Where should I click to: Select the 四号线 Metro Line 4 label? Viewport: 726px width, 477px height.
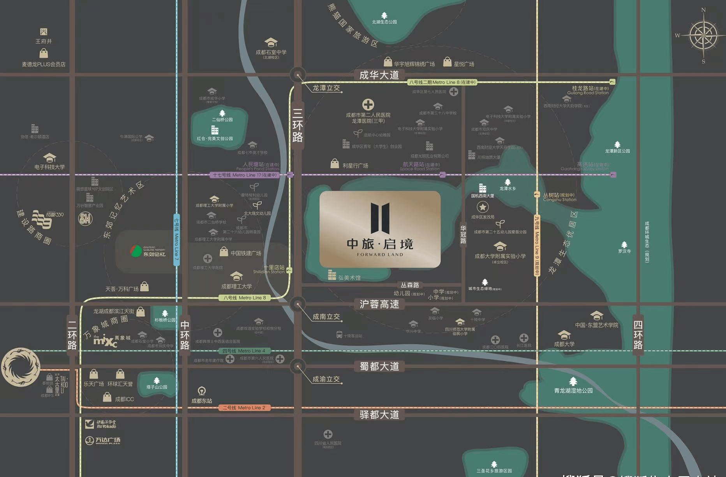[x=244, y=351]
